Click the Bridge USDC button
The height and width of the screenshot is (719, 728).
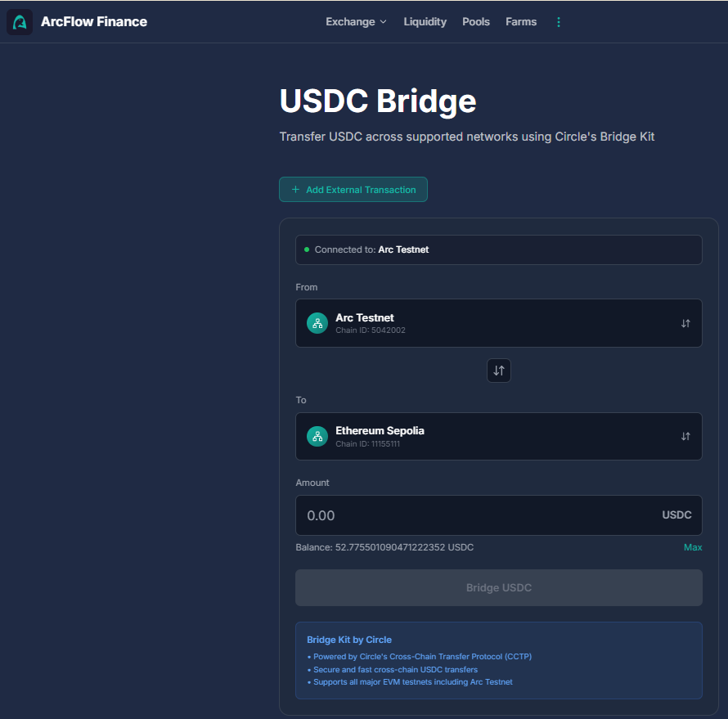pos(499,587)
